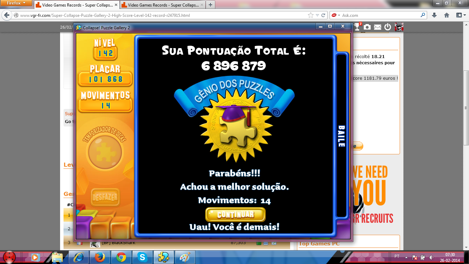Click the Firefox downloads arrow icon

[x=434, y=15]
